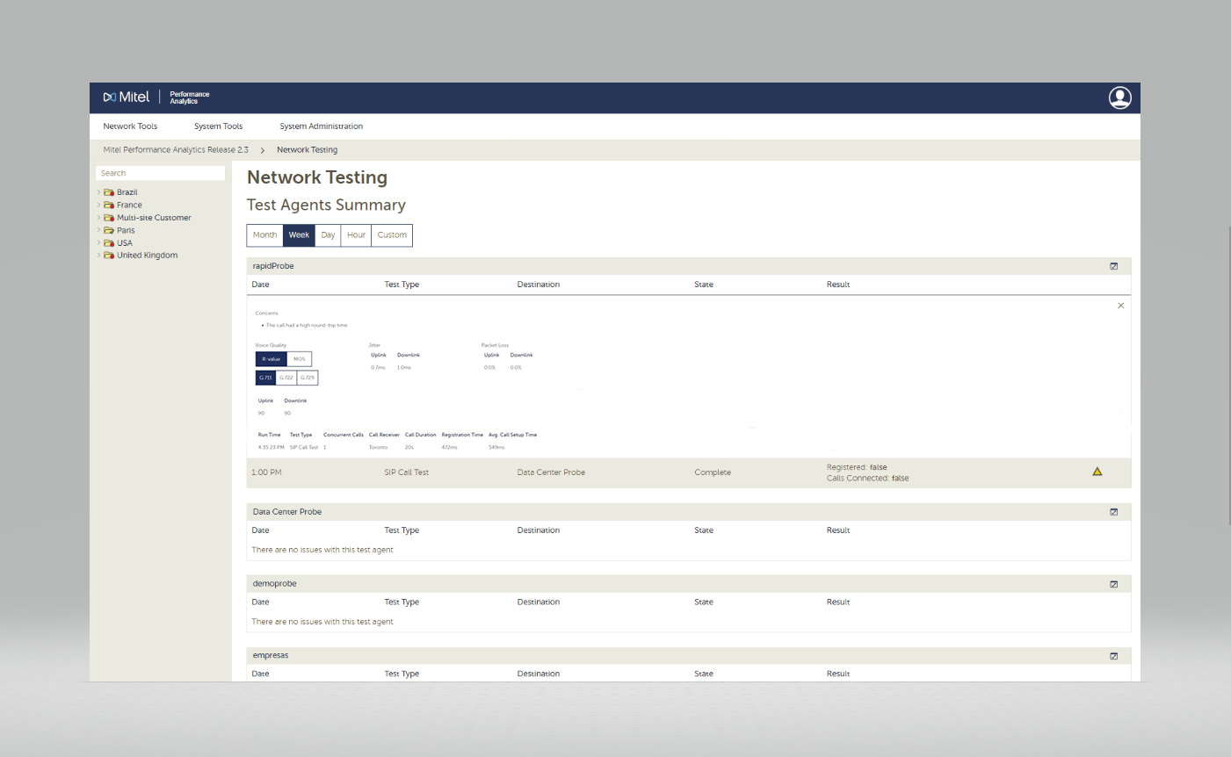This screenshot has height=757, width=1231.
Task: Click the Destination column header in rapidProbe
Action: (539, 285)
